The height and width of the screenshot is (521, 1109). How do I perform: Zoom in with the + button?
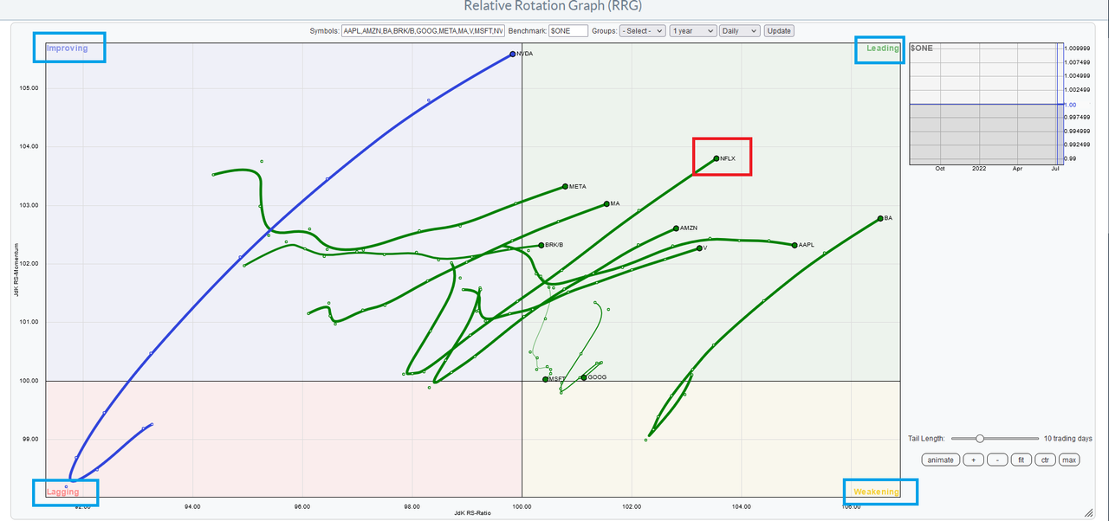click(x=972, y=460)
